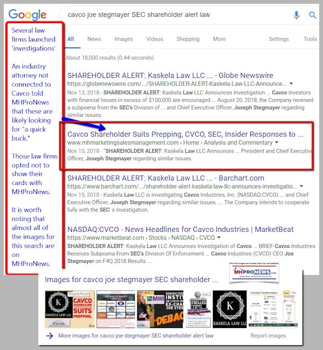Switch to the Shopping tab
The width and height of the screenshot is (323, 350).
[x=188, y=39]
